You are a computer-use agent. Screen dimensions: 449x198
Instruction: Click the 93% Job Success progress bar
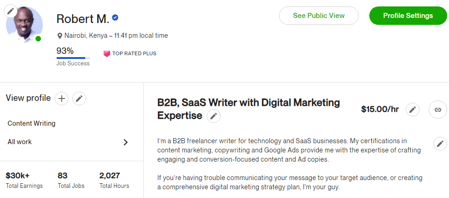click(x=73, y=58)
